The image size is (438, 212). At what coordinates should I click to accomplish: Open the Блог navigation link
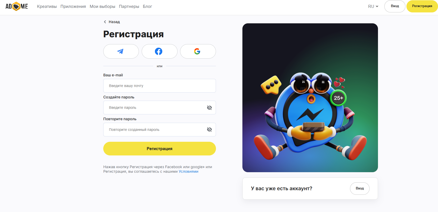pyautogui.click(x=147, y=7)
